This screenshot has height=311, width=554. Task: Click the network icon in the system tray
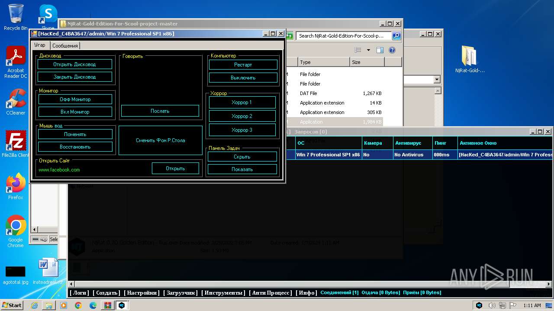tap(502, 305)
